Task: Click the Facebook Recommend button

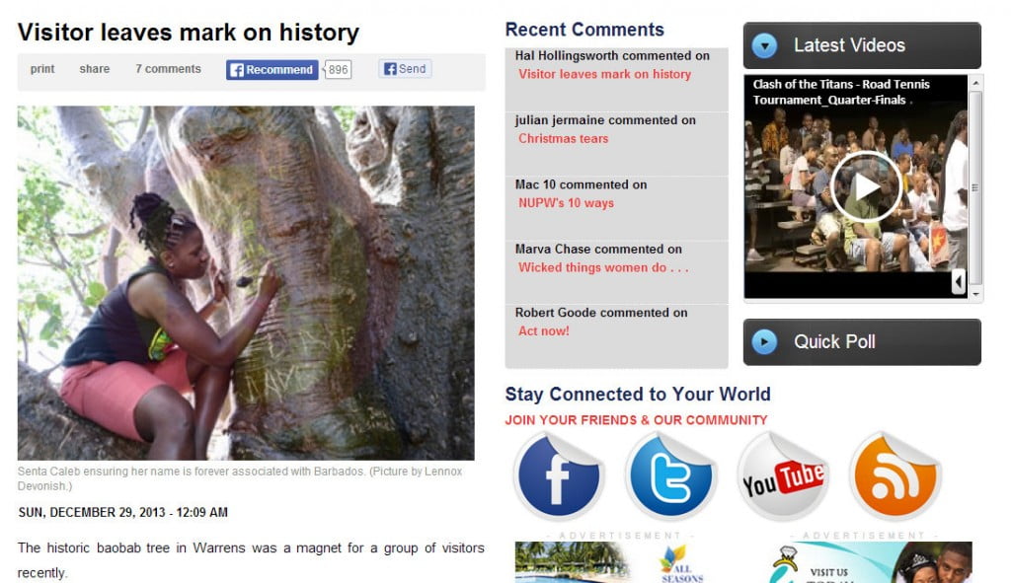Action: click(x=272, y=69)
